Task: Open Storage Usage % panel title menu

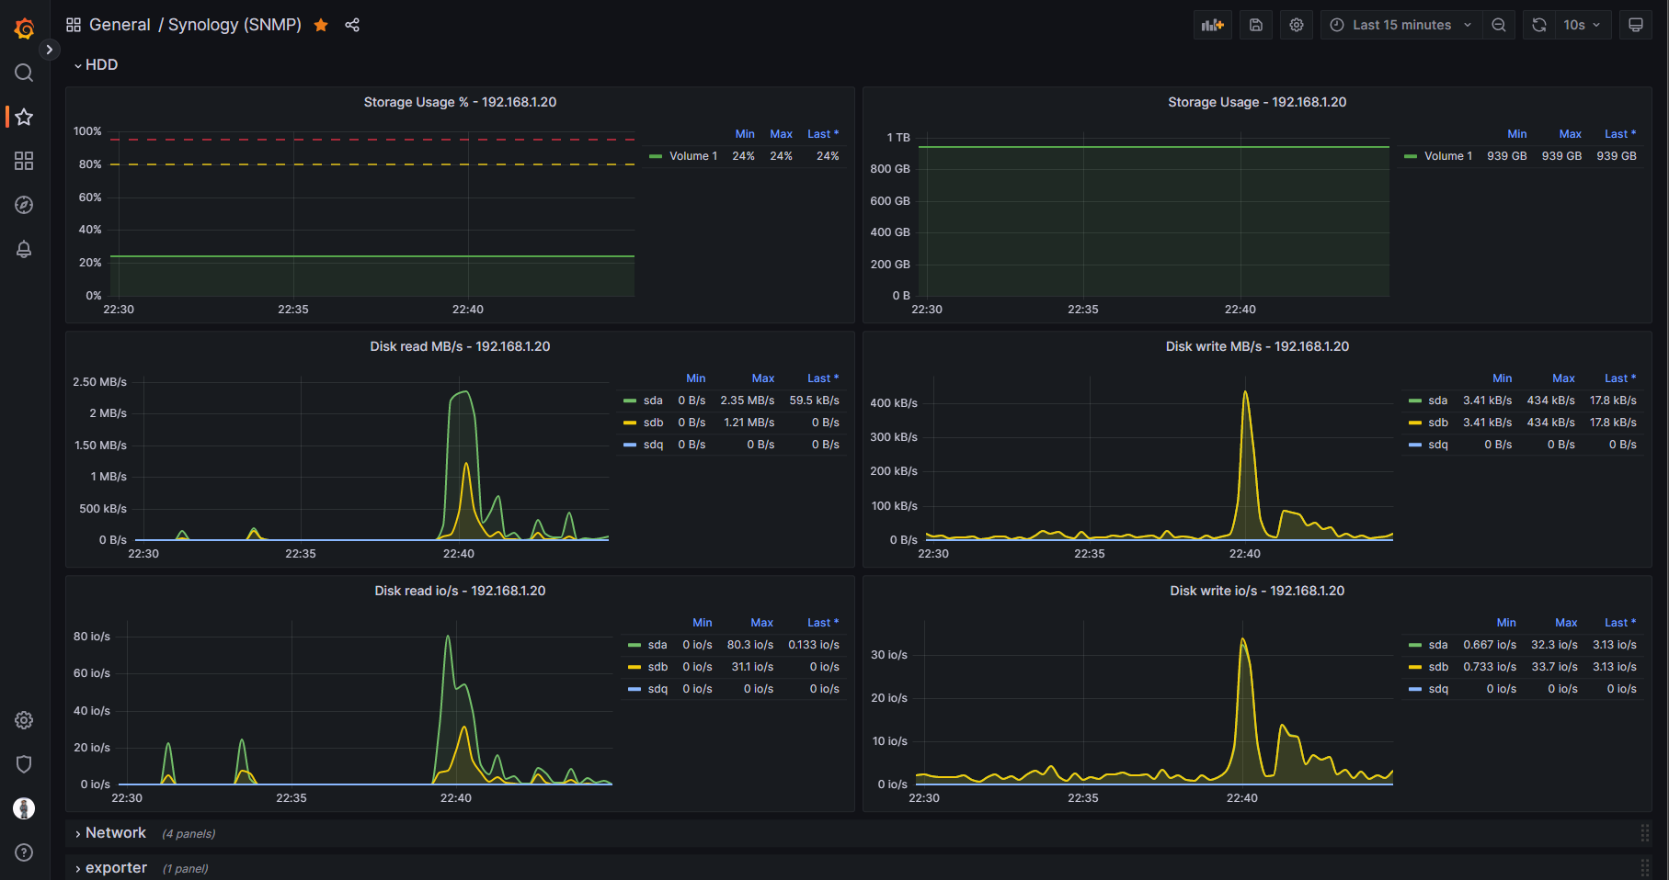Action: 460,102
